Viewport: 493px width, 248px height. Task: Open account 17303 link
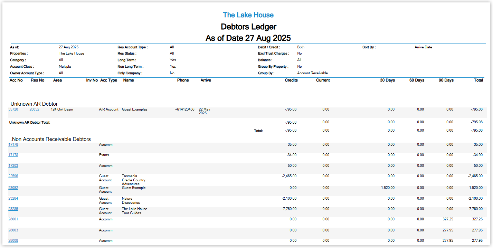pos(13,166)
